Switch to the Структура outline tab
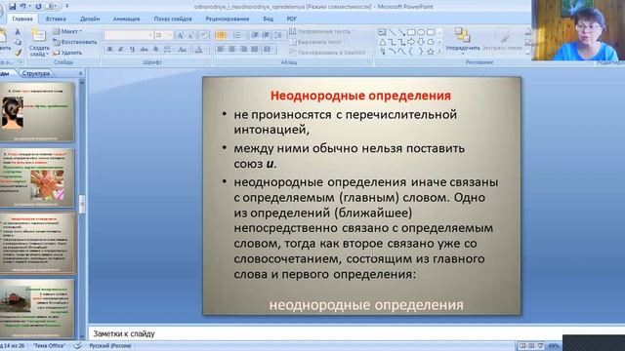 36,73
